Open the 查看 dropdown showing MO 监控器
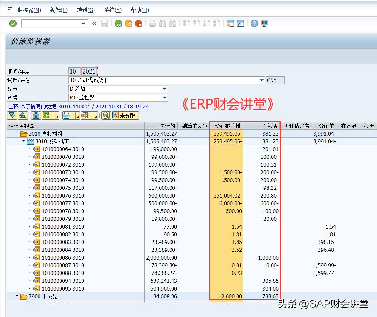Viewport: 377px width, 317px height. tap(165, 97)
